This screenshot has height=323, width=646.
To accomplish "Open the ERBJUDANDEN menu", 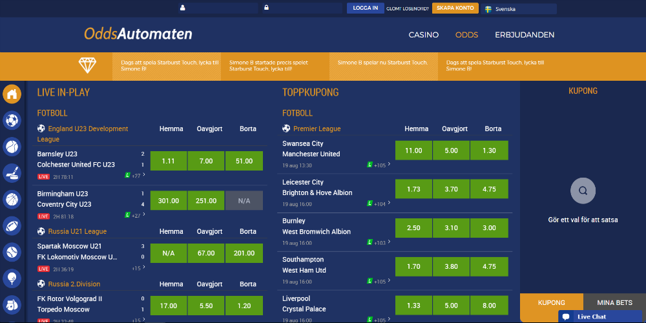I will click(525, 35).
